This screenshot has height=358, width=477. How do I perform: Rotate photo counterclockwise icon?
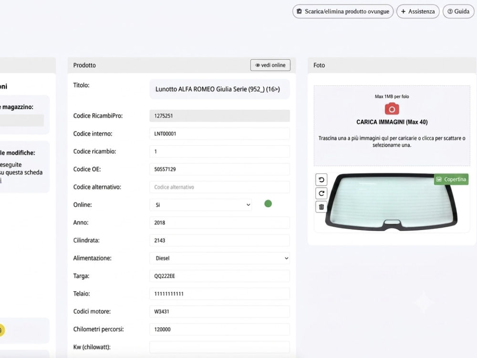tap(321, 179)
